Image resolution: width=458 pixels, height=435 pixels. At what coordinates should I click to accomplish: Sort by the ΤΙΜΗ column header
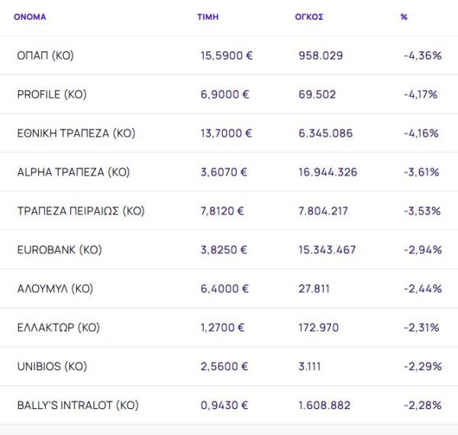coord(208,17)
